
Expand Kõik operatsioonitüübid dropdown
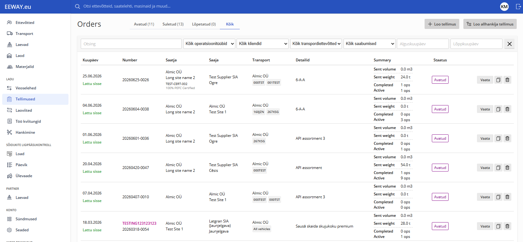coord(209,44)
